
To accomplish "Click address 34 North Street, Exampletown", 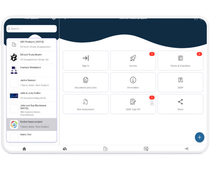I will click(x=35, y=47).
